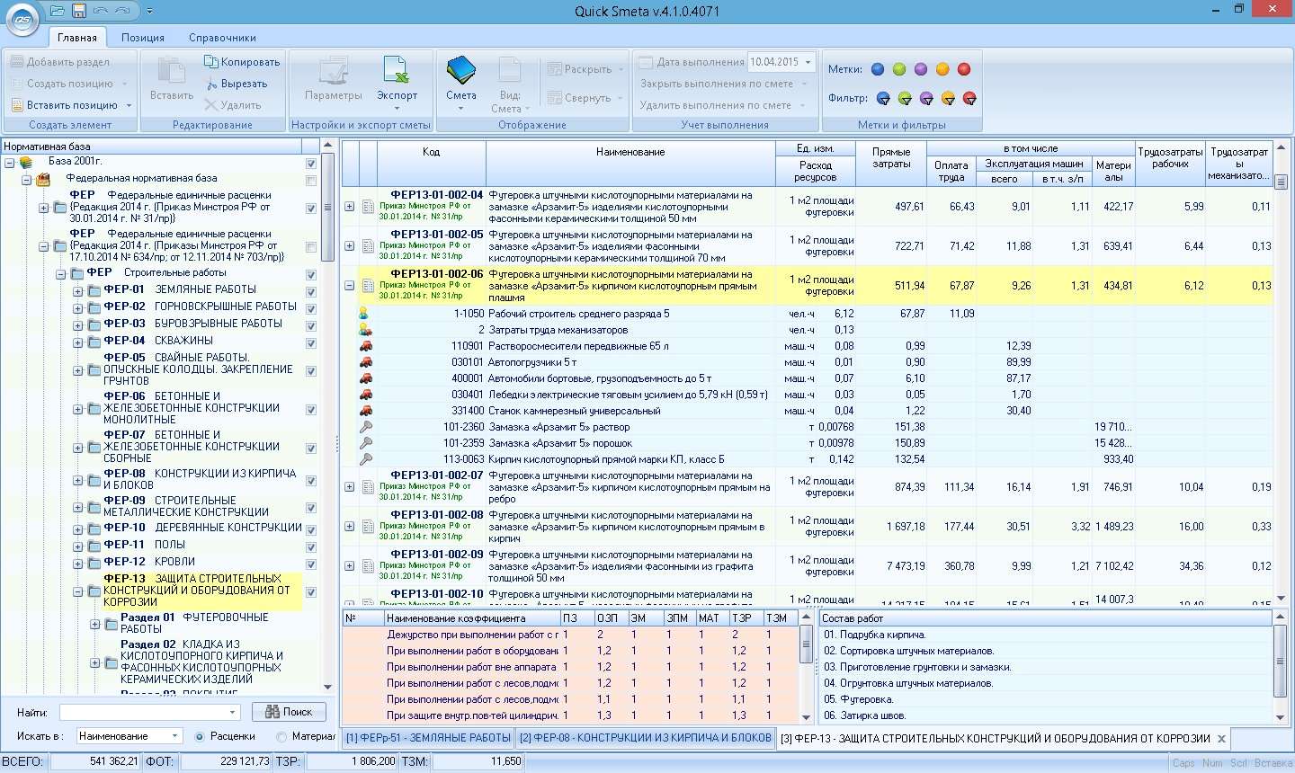Click the document icon of row ФЕР13-01-002-04
This screenshot has height=773, width=1295.
[368, 207]
